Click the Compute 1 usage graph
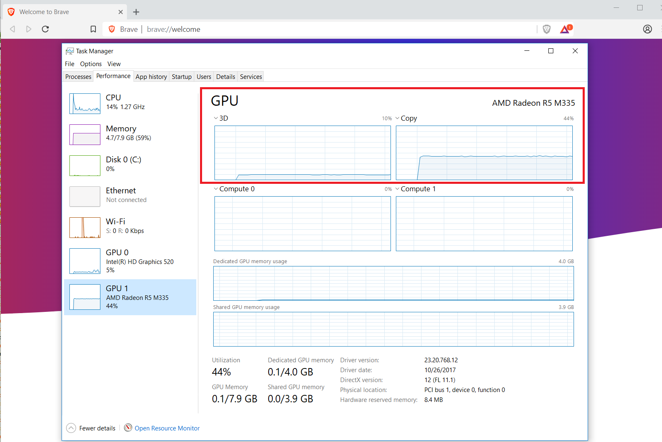662x442 pixels. coord(484,223)
